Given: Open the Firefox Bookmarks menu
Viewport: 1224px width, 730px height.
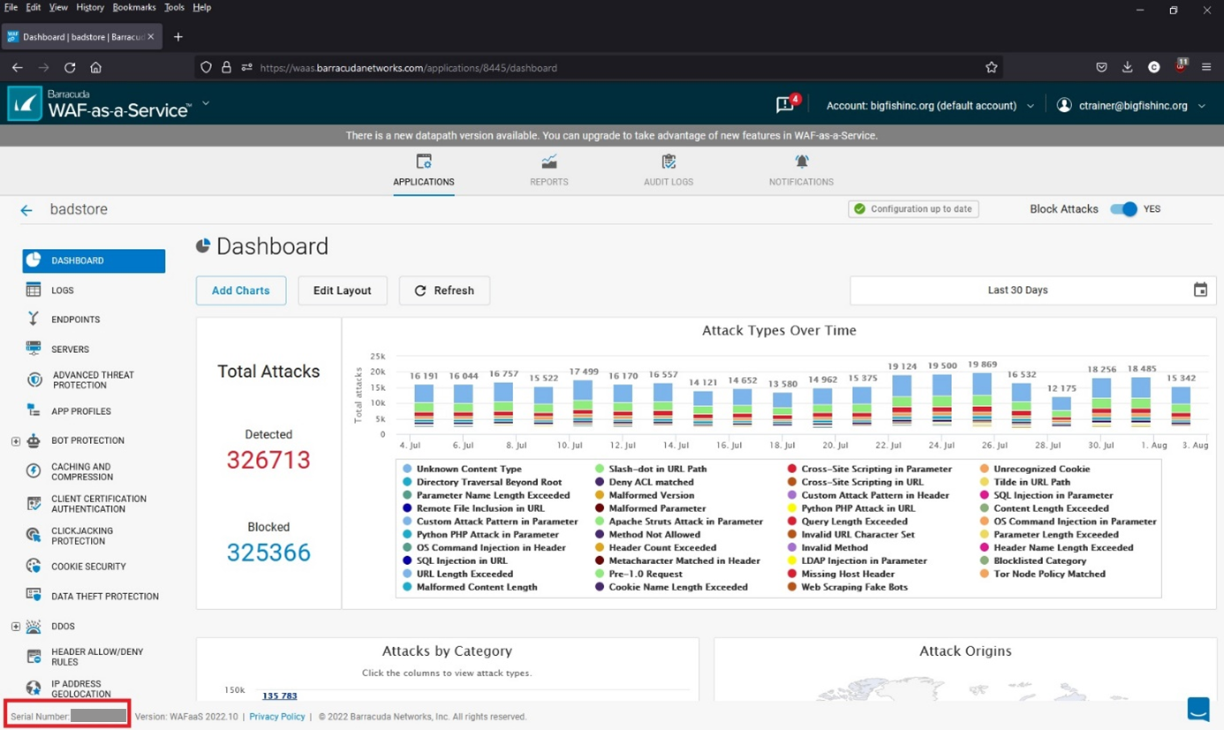Looking at the screenshot, I should click(133, 7).
